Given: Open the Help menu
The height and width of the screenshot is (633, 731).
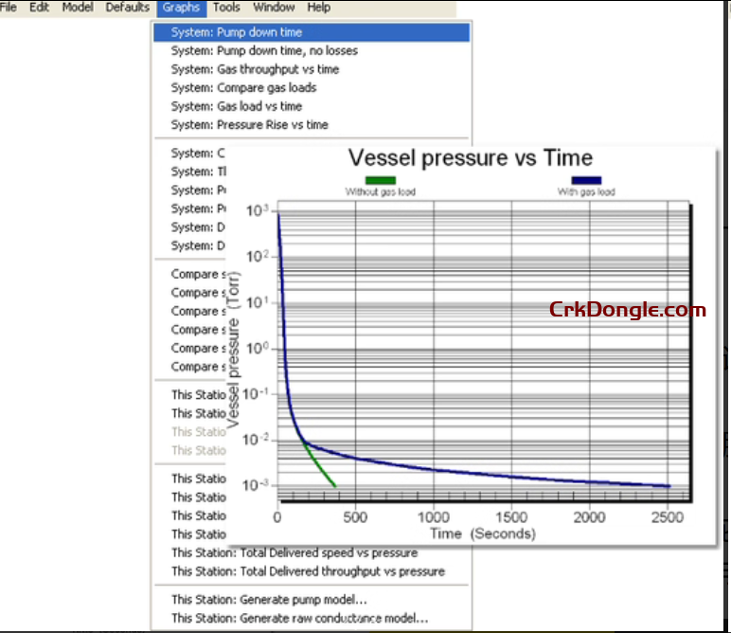Looking at the screenshot, I should (x=319, y=8).
